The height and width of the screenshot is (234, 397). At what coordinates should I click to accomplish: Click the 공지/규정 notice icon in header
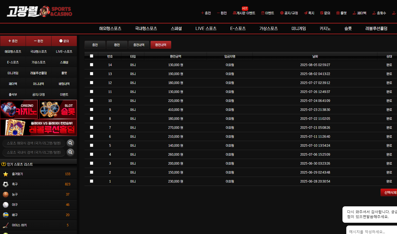[282, 13]
